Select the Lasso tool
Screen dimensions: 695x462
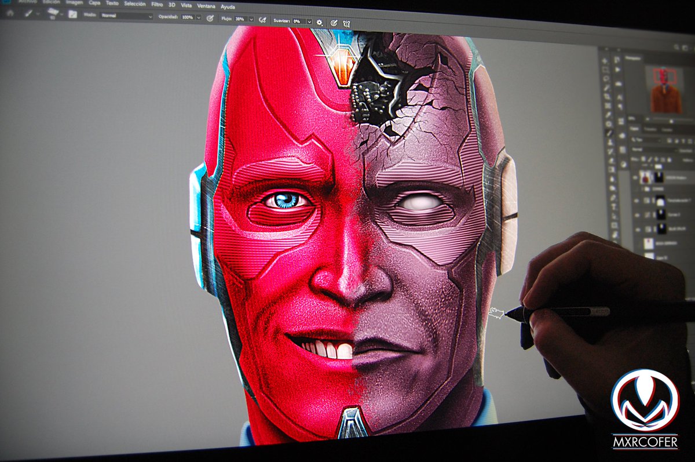pos(606,78)
